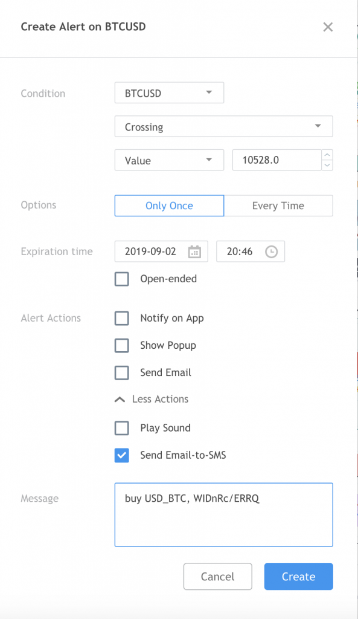Screen dimensions: 358x619
Task: Tick the Send Email checkbox
Action: click(x=122, y=372)
